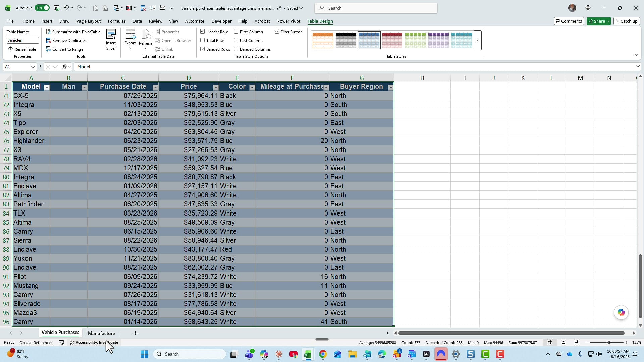Click Accessibility: Investigate in status bar
The width and height of the screenshot is (644, 362).
(94, 342)
